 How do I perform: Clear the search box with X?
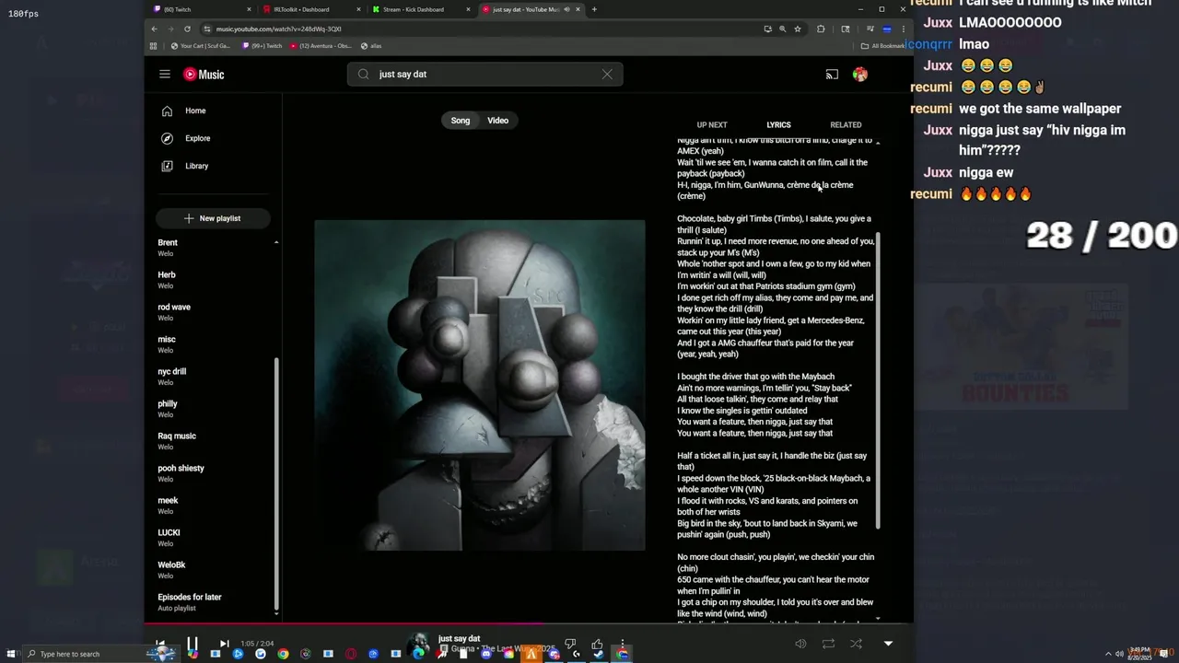coord(607,75)
